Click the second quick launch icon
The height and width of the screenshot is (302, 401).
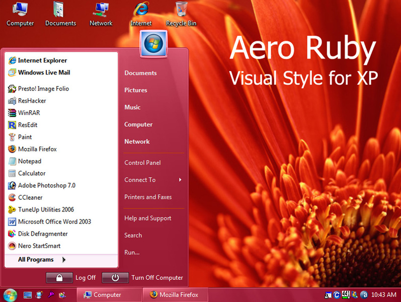pyautogui.click(x=39, y=295)
